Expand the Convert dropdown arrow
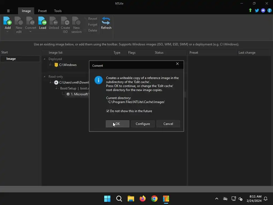Screen dimensions: 273x205 30,31
